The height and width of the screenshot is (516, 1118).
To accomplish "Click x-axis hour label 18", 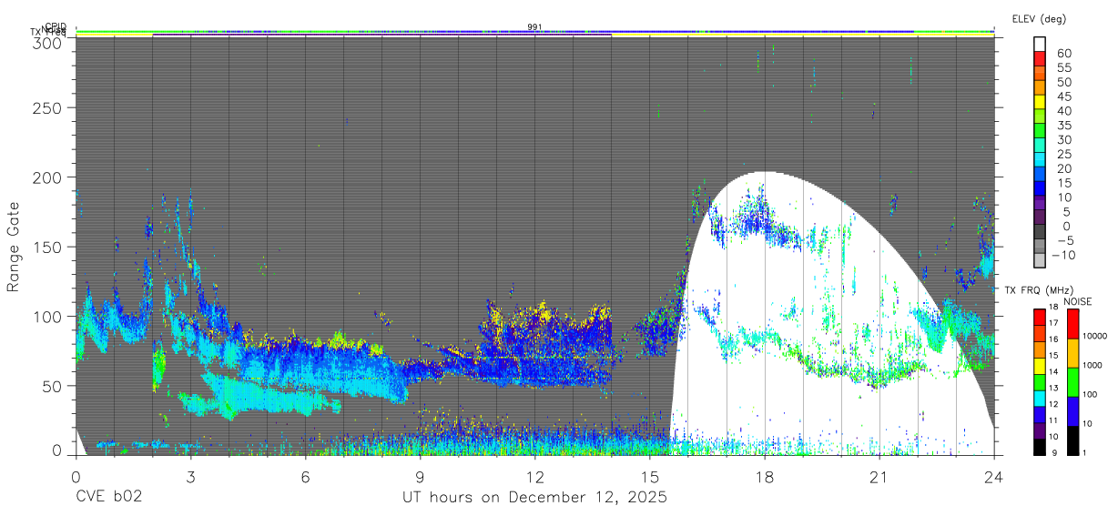I will tap(764, 476).
